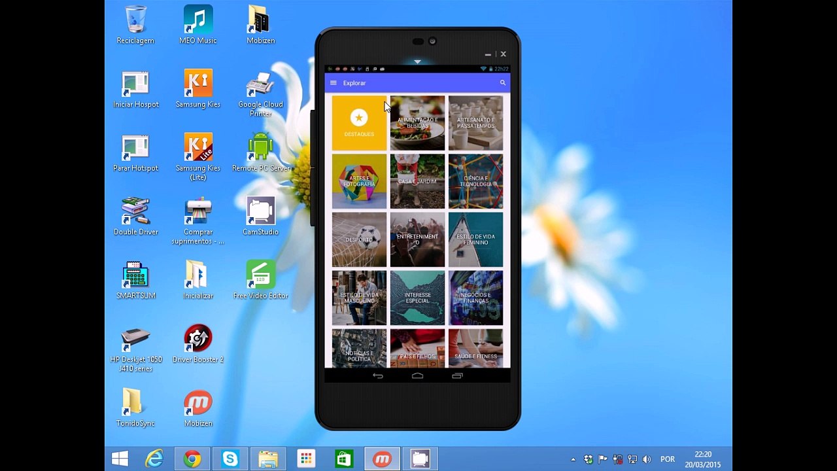Open Alimentação e Bebidas category
The height and width of the screenshot is (471, 837).
(x=417, y=123)
